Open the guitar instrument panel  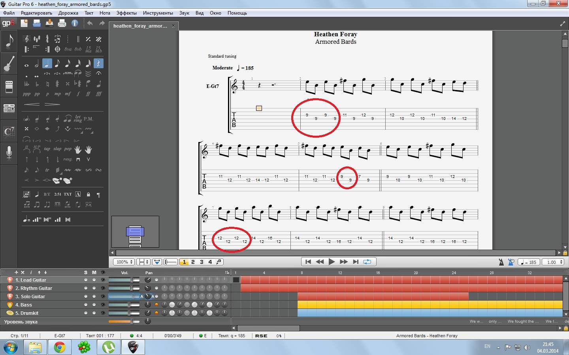click(x=9, y=64)
